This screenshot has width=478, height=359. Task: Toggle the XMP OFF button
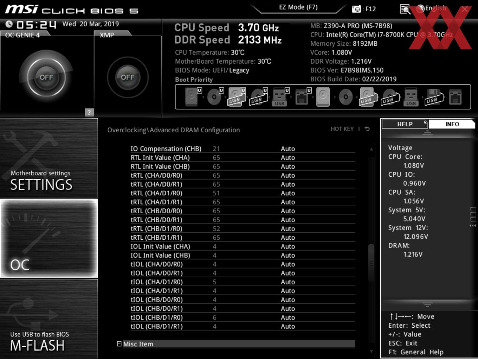click(x=128, y=77)
